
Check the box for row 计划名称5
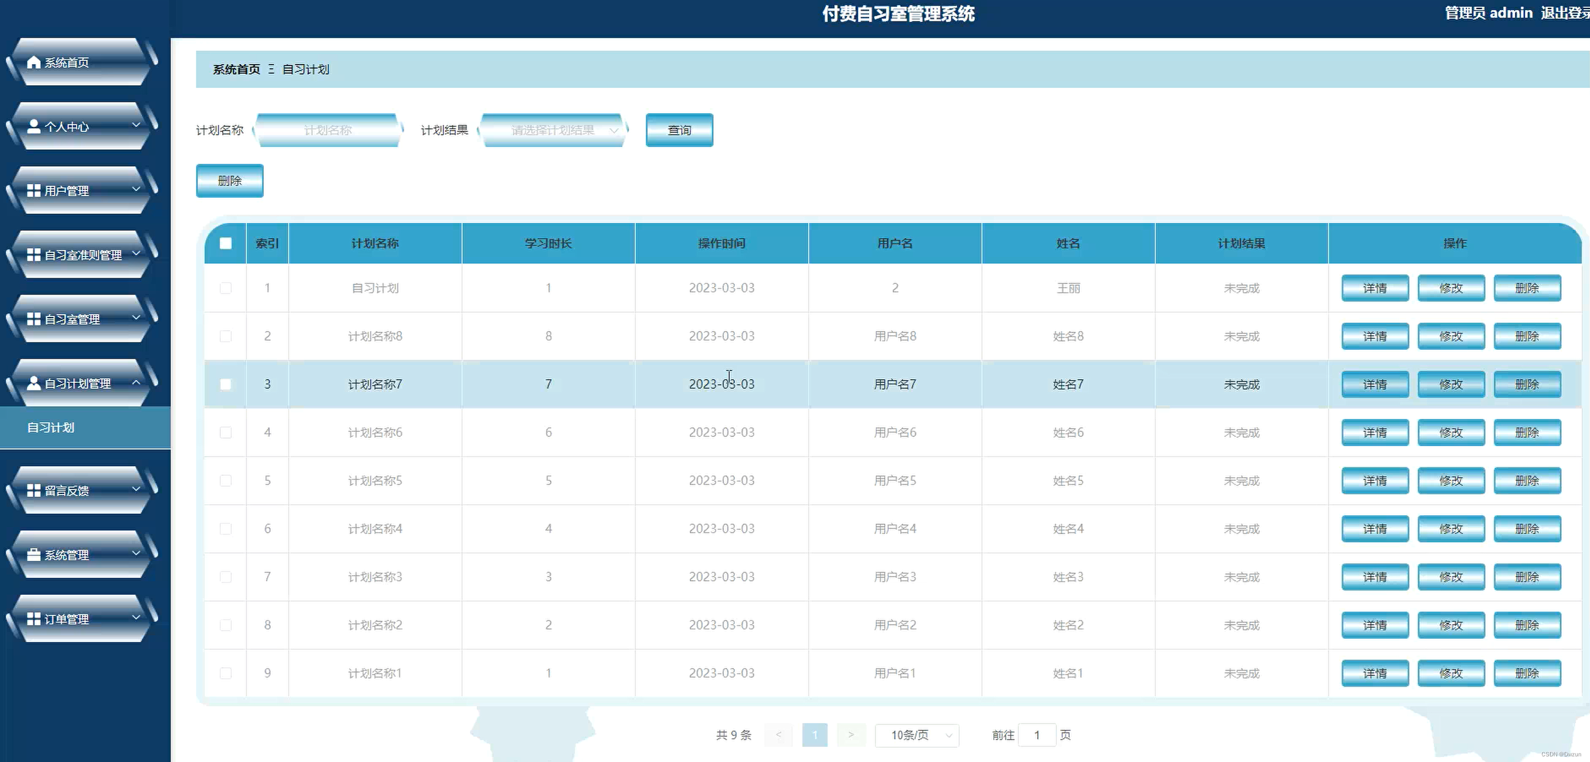coord(226,480)
